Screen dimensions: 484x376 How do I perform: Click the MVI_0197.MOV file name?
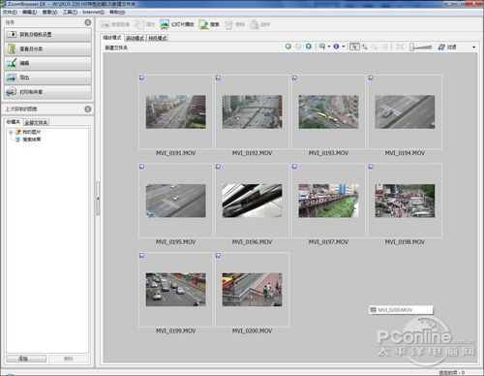(x=328, y=242)
